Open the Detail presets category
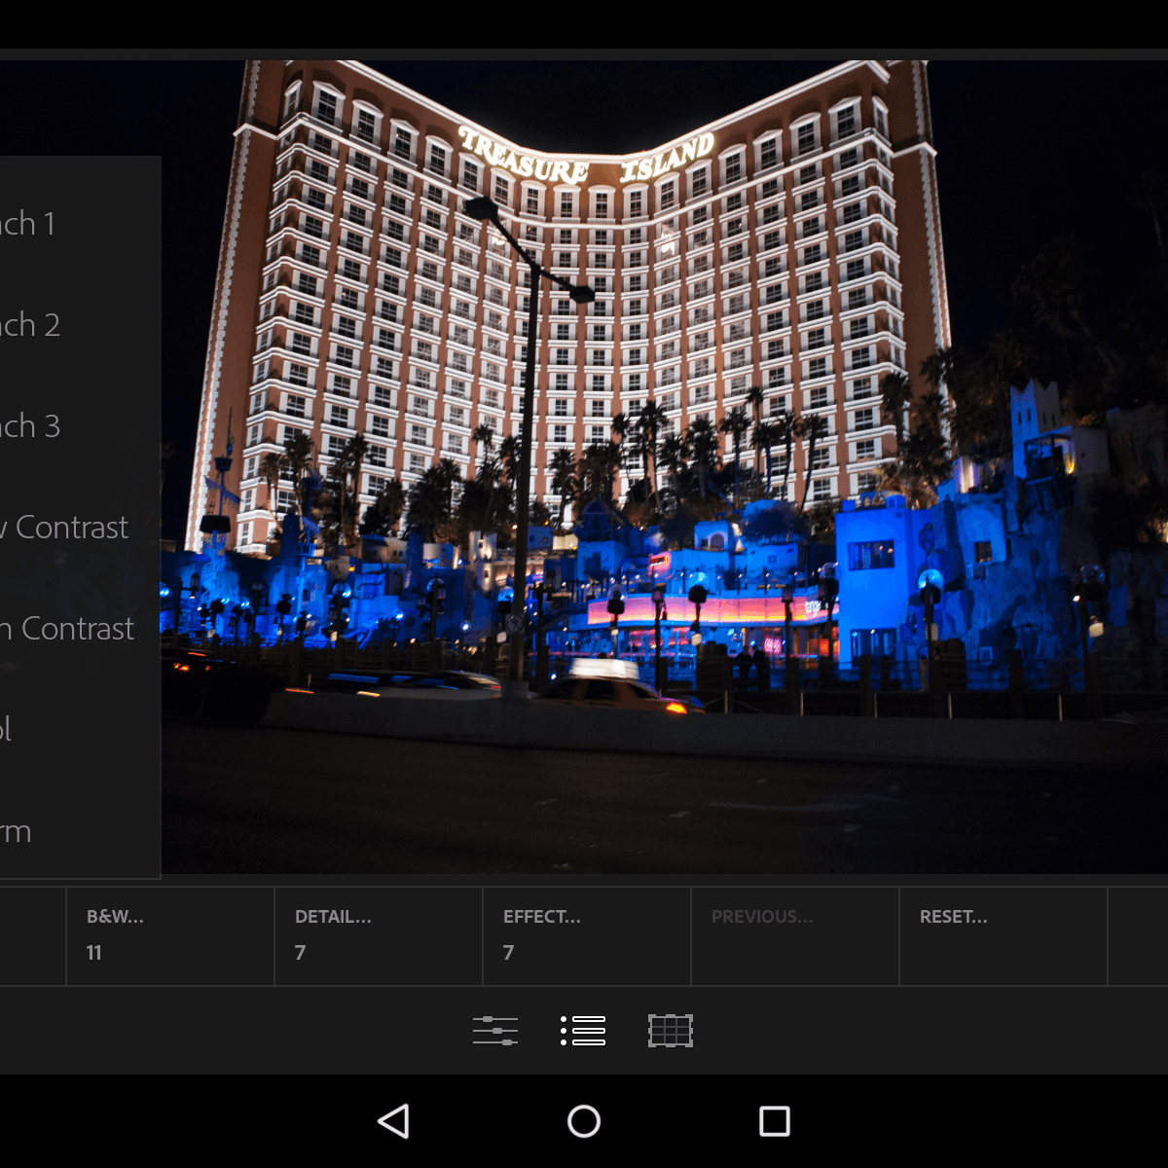Image resolution: width=1168 pixels, height=1168 pixels. click(379, 936)
